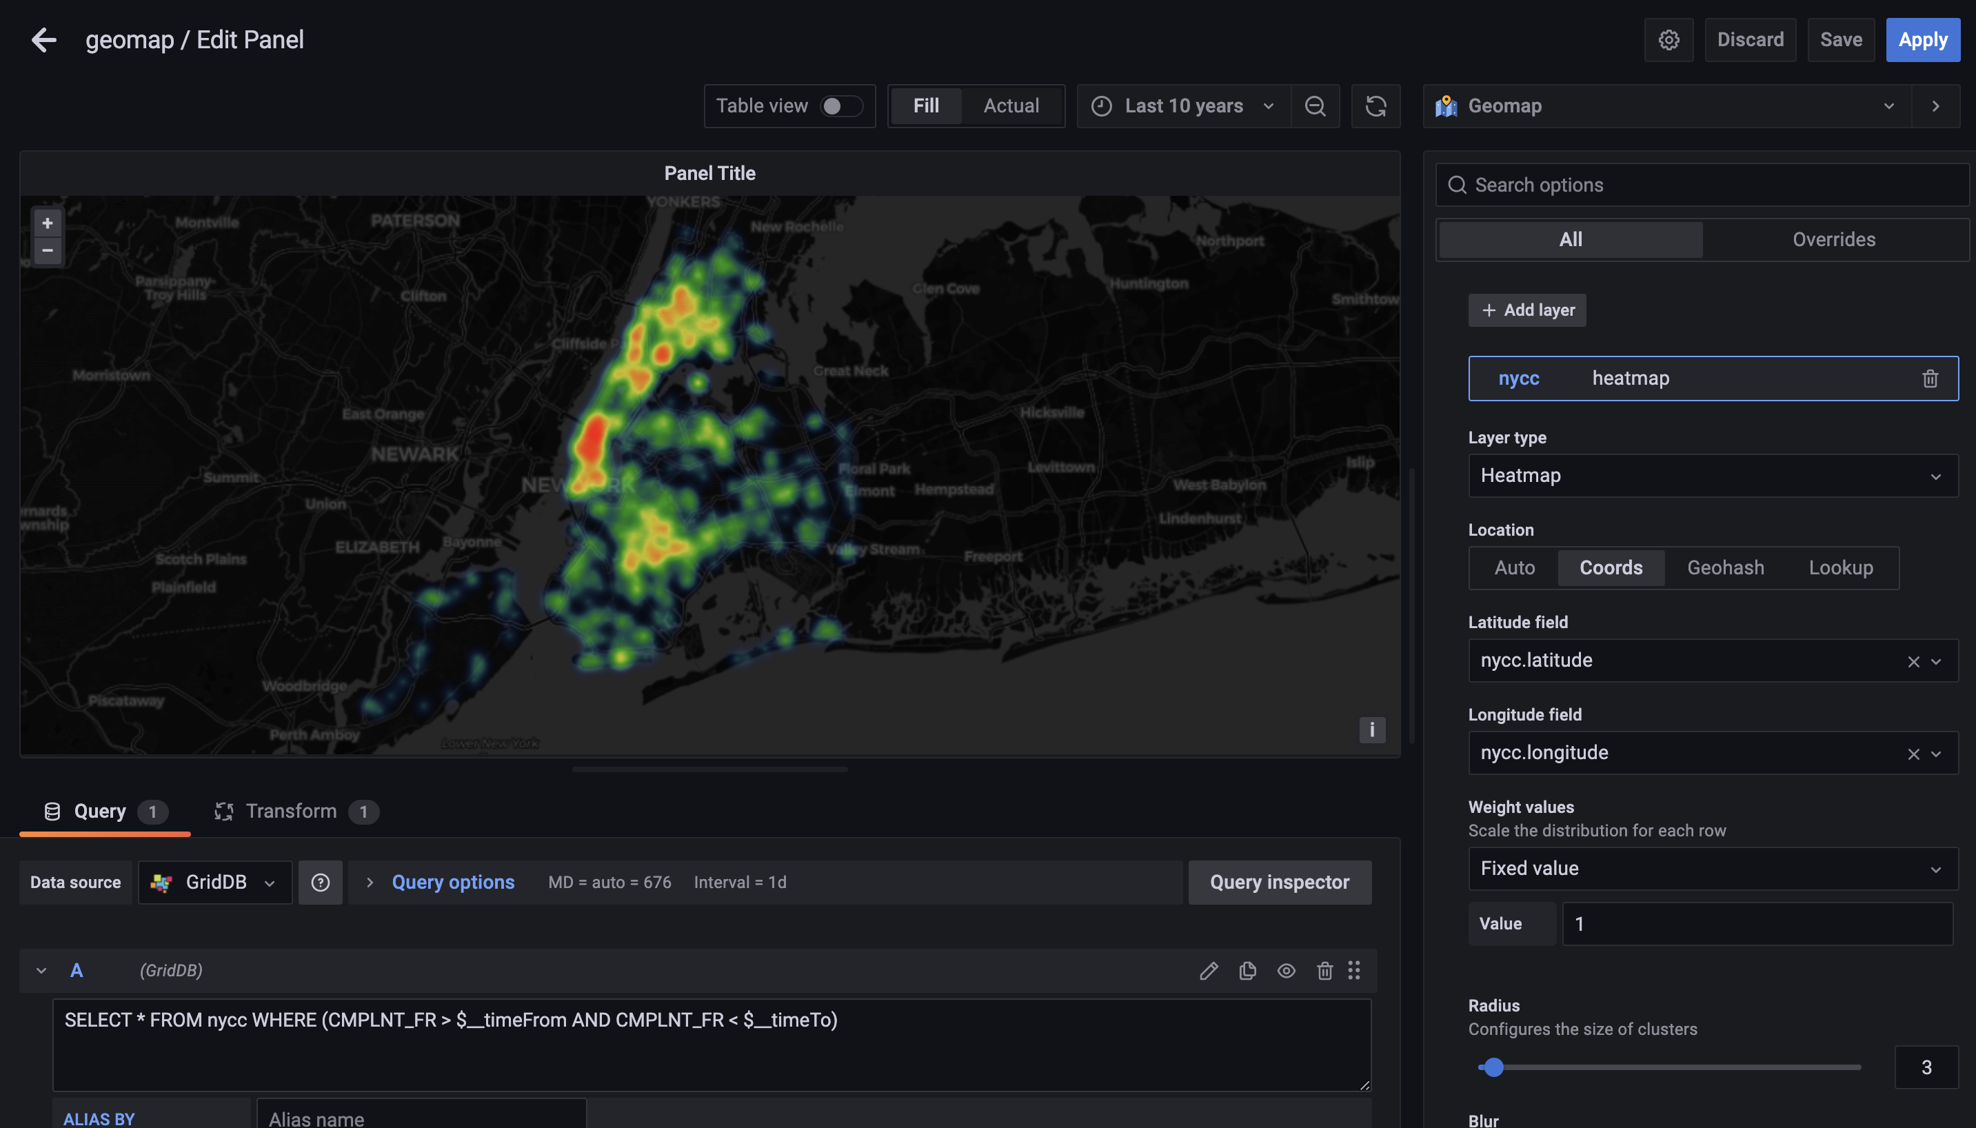Click the zoom out time range icon
This screenshot has width=1976, height=1128.
(1315, 105)
